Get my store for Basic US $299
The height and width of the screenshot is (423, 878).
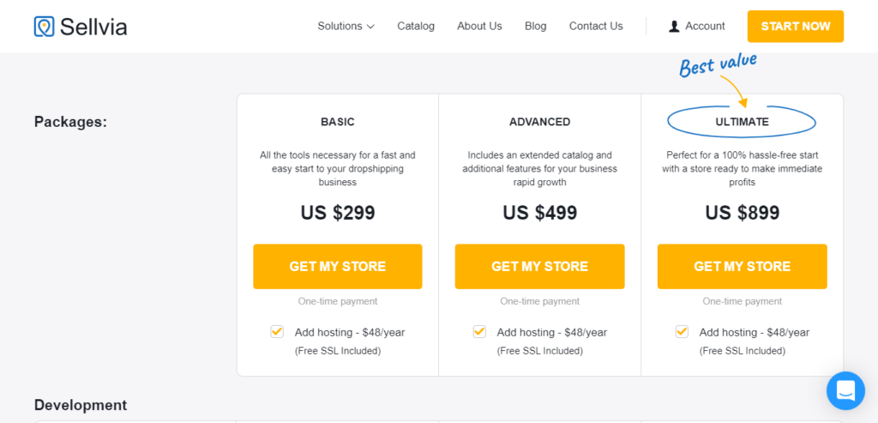click(x=338, y=266)
